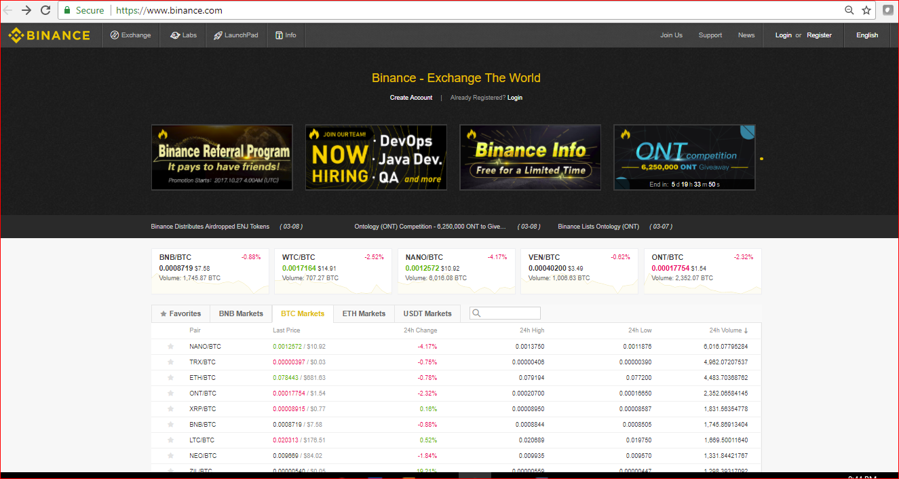Image resolution: width=899 pixels, height=479 pixels.
Task: Star the ONT/BTC pair as favorite
Action: click(171, 394)
